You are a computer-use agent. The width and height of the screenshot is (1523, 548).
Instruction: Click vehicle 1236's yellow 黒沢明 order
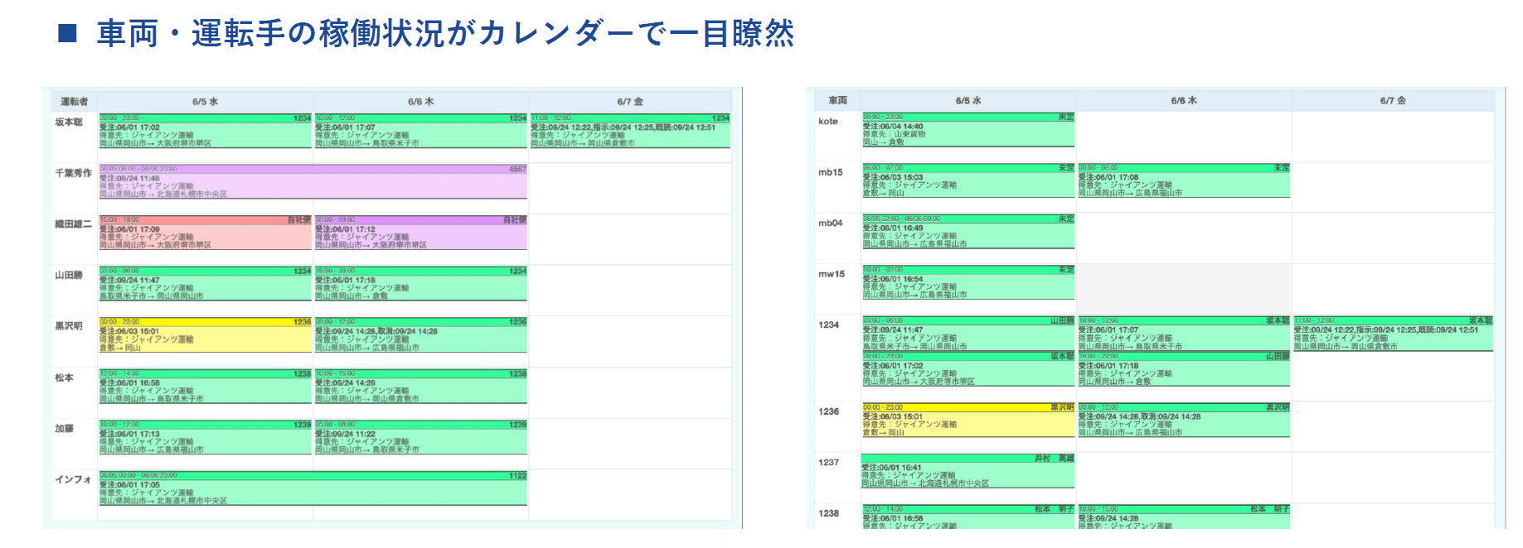(x=968, y=421)
